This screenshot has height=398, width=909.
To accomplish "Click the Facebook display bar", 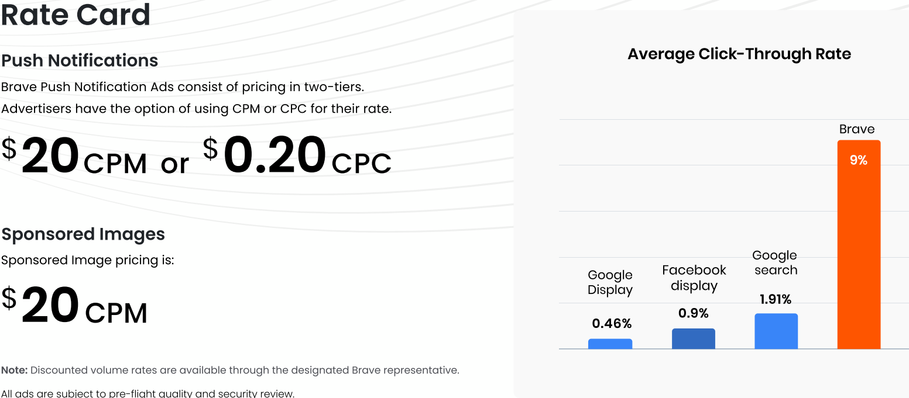I will tap(694, 338).
